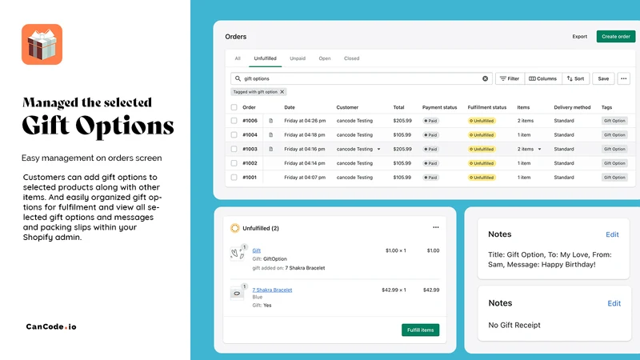This screenshot has height=360, width=640.
Task: Open the 7 Shakra Bracelet link
Action: (x=272, y=290)
